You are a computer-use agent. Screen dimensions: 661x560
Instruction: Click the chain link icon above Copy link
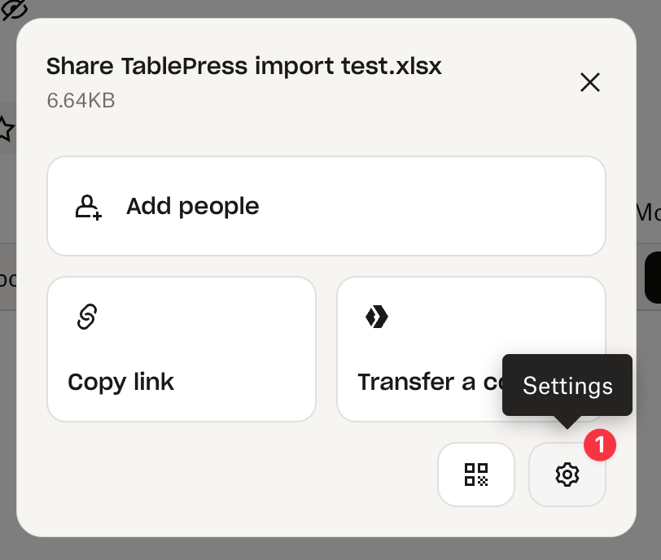click(x=85, y=316)
